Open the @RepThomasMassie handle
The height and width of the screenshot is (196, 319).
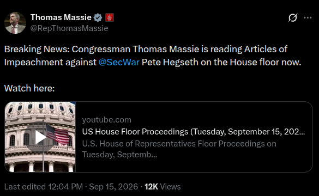(x=69, y=28)
